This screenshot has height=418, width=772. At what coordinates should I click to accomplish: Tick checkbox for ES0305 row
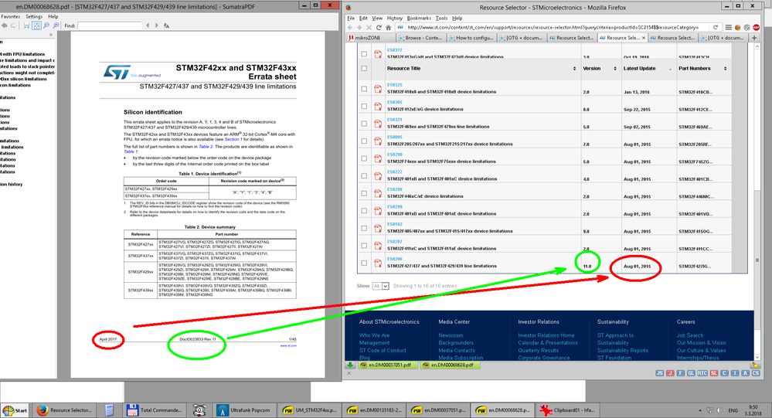(364, 107)
